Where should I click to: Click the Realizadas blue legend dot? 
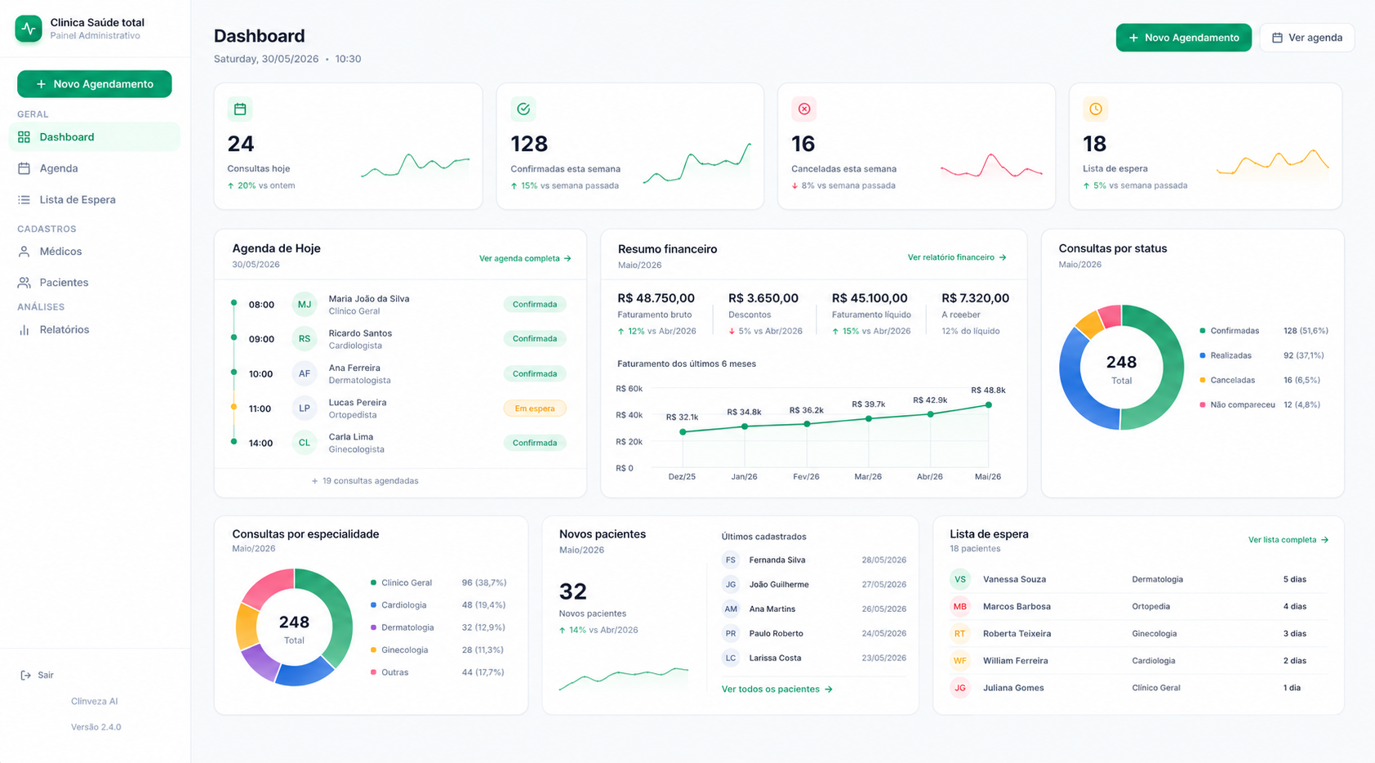pyautogui.click(x=1203, y=355)
